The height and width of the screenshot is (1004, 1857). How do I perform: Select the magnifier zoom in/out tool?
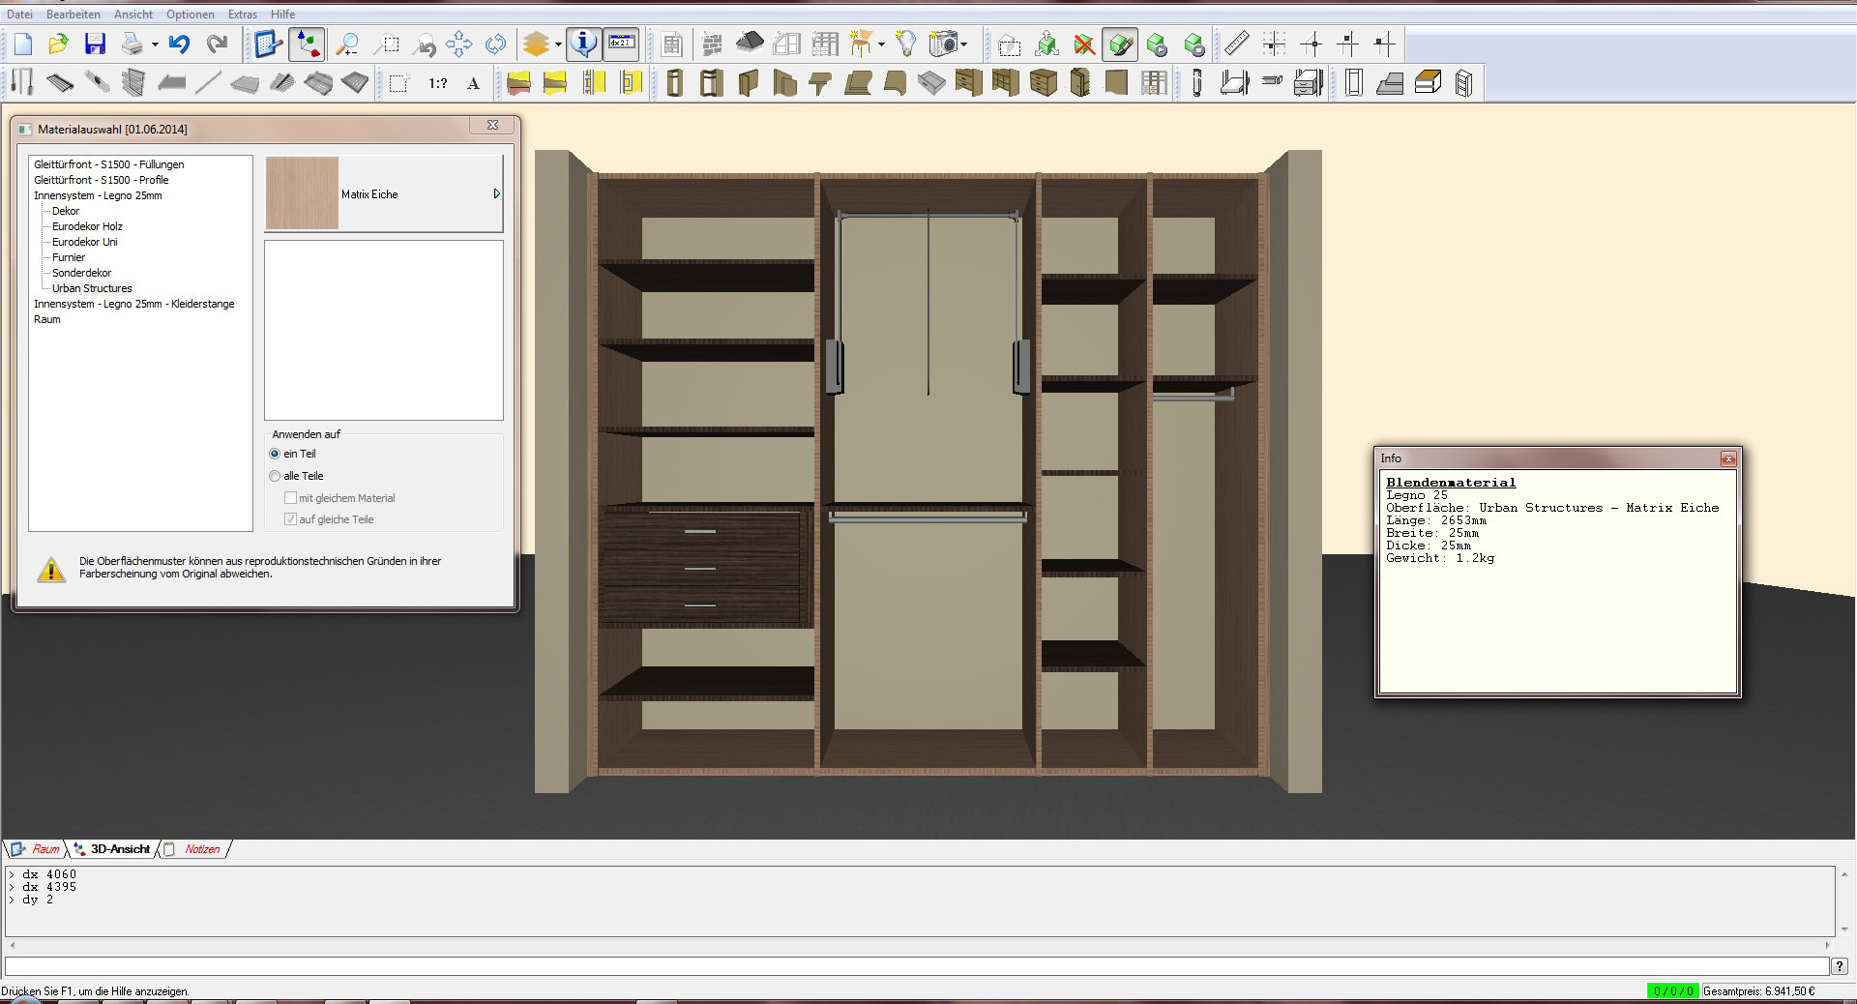pyautogui.click(x=346, y=44)
